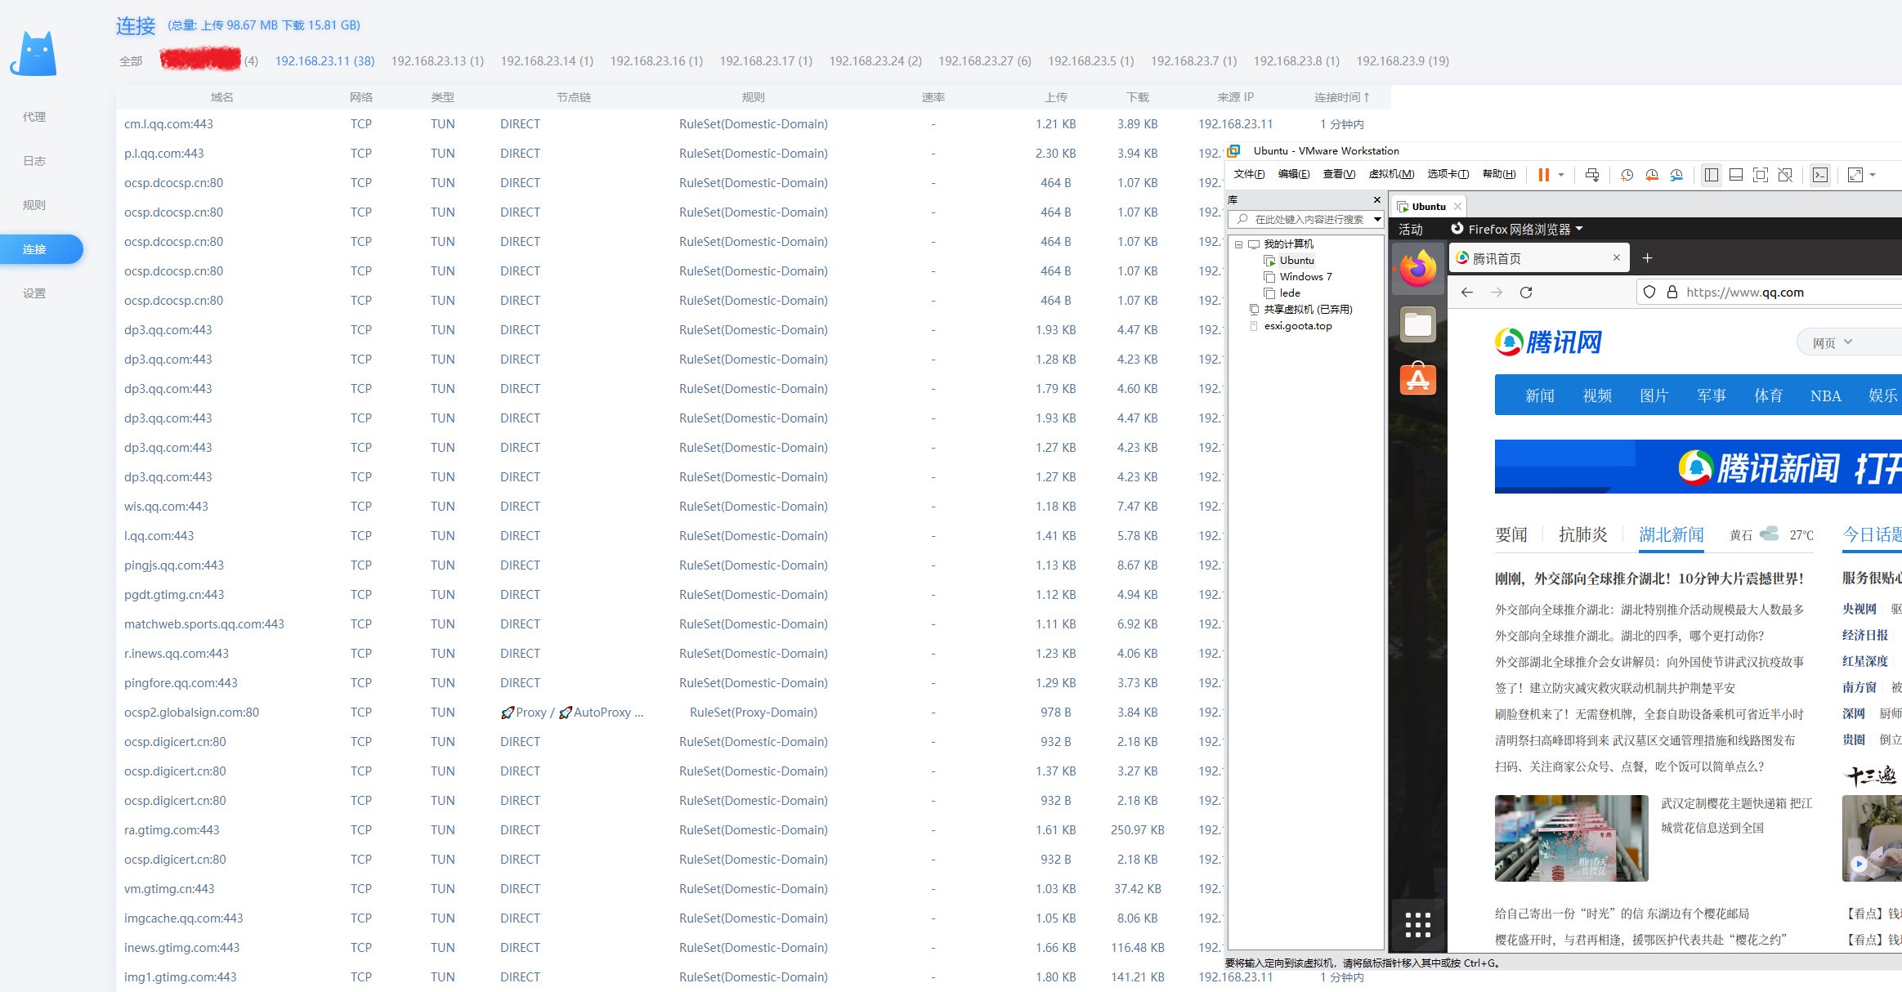Open the 虚拟机(M) menu in VMware

click(x=1391, y=174)
